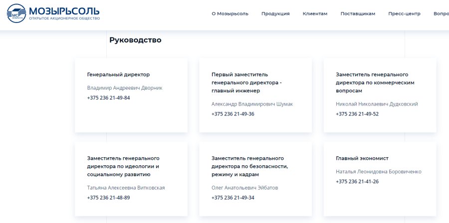Viewport: 449px width, 223px height.
Task: Click phone number +375 236 21-49-34
Action: [233, 198]
